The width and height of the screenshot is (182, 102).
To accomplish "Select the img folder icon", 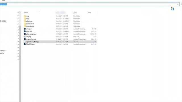I will [25, 16].
